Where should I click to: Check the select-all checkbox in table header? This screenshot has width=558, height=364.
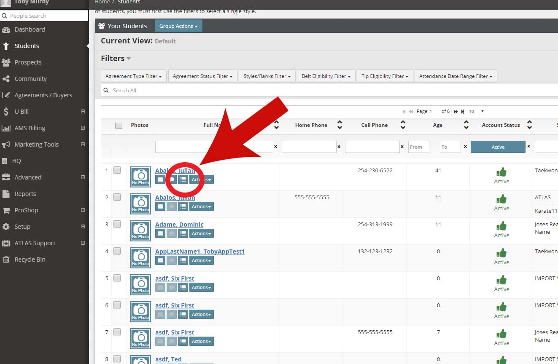tap(119, 125)
